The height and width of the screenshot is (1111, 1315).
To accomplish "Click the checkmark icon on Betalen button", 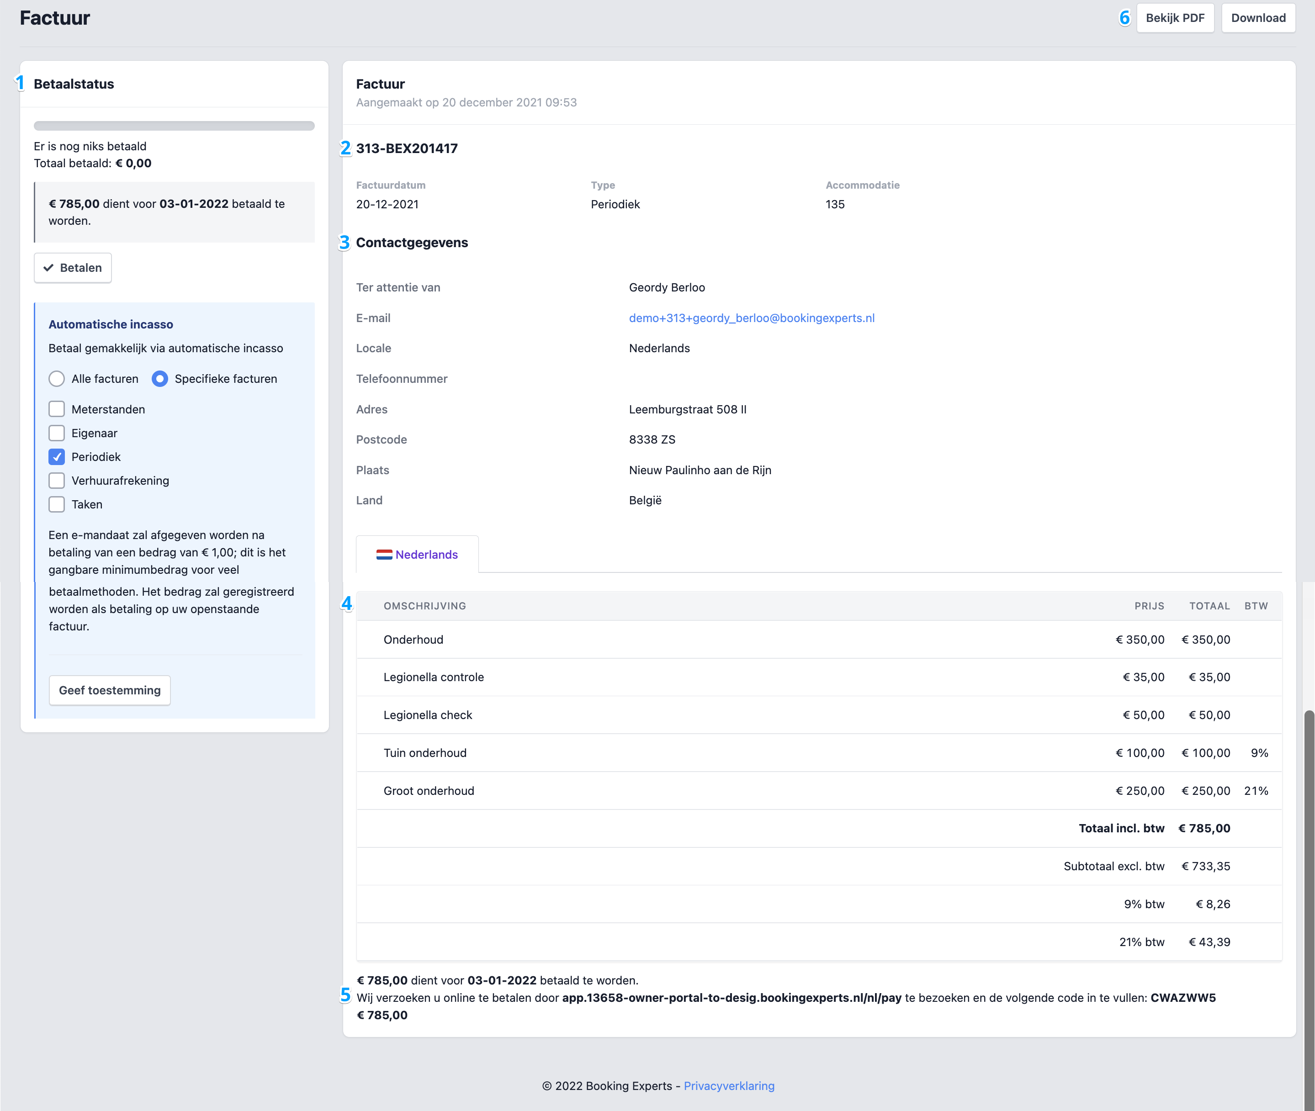I will [x=48, y=268].
